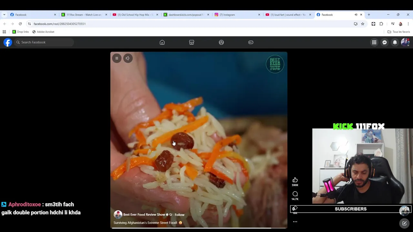413x232 pixels.
Task: Open the Chrome profile avatar
Action: click(x=400, y=24)
